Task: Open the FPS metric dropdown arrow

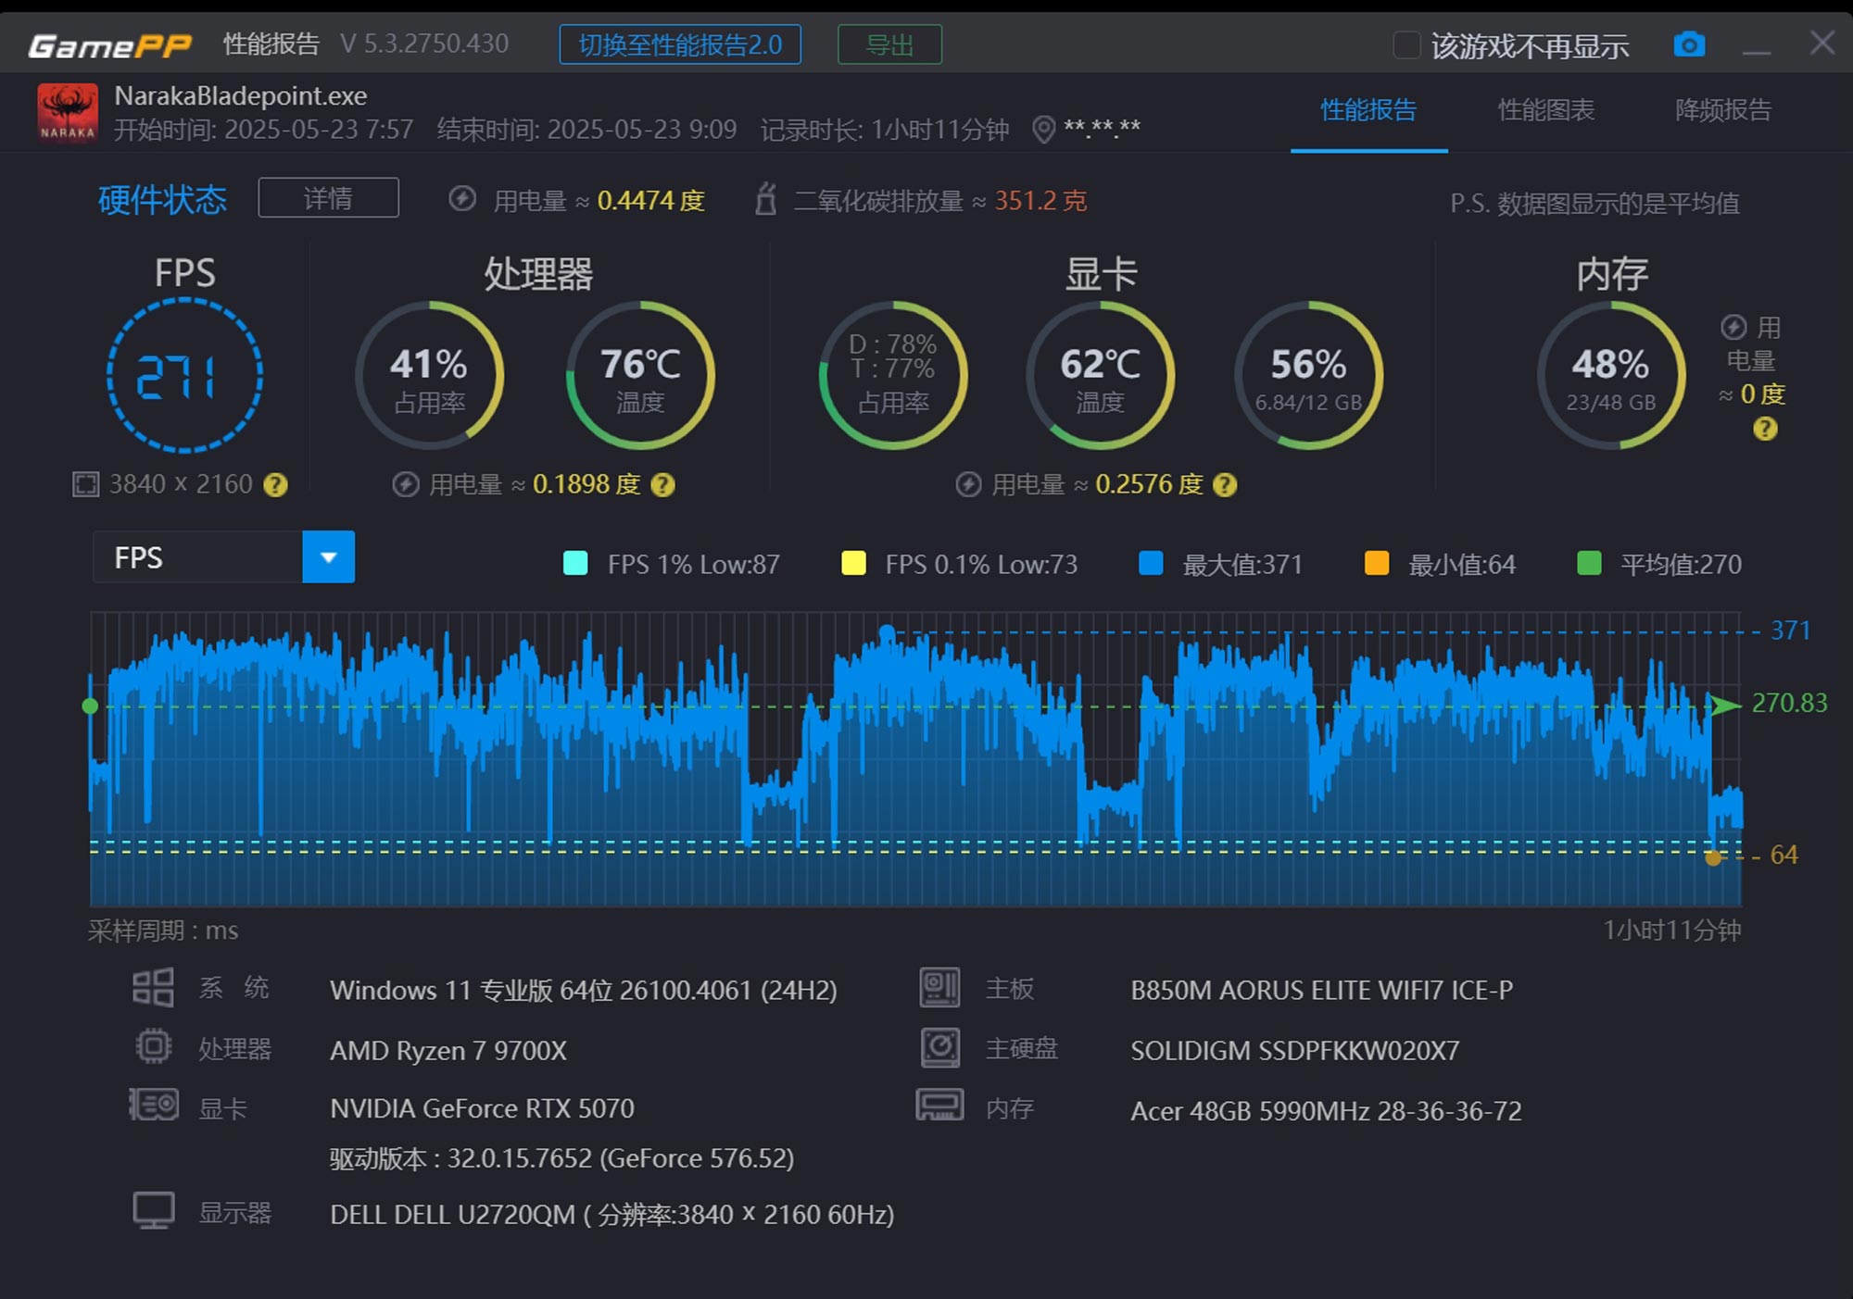Action: point(328,557)
